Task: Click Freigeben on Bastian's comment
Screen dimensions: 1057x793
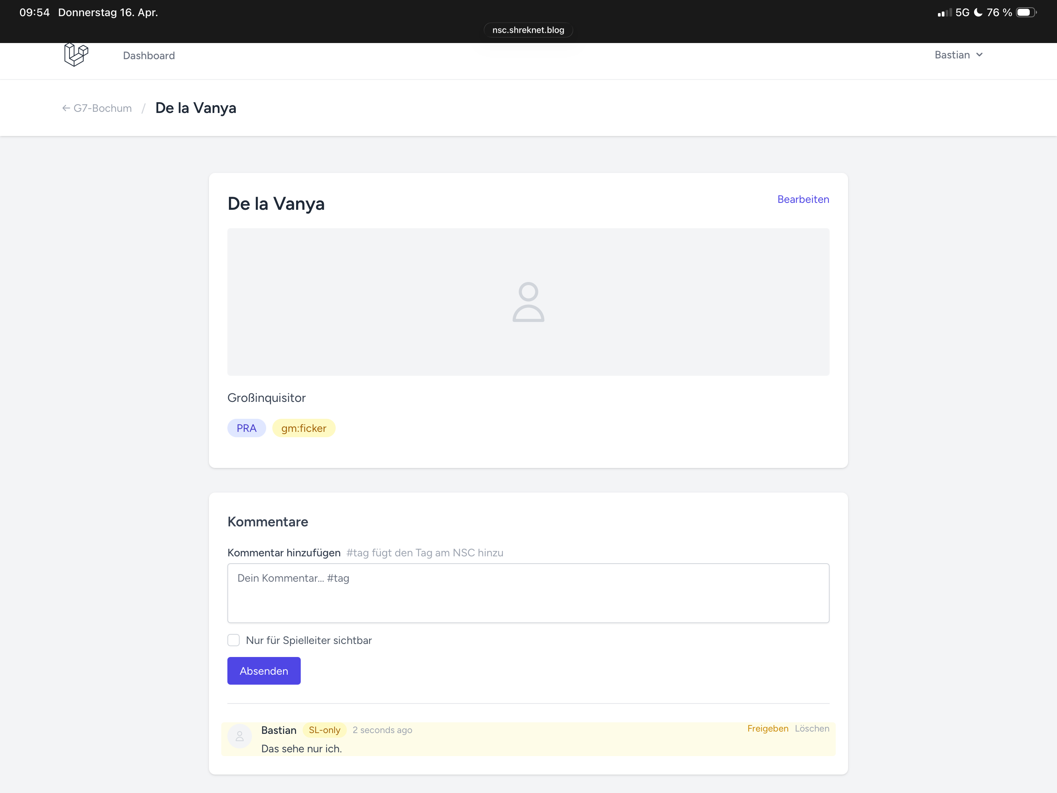Action: 767,728
